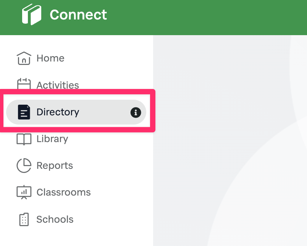Open the Activities menu item
This screenshot has height=246, width=307.
(x=58, y=85)
